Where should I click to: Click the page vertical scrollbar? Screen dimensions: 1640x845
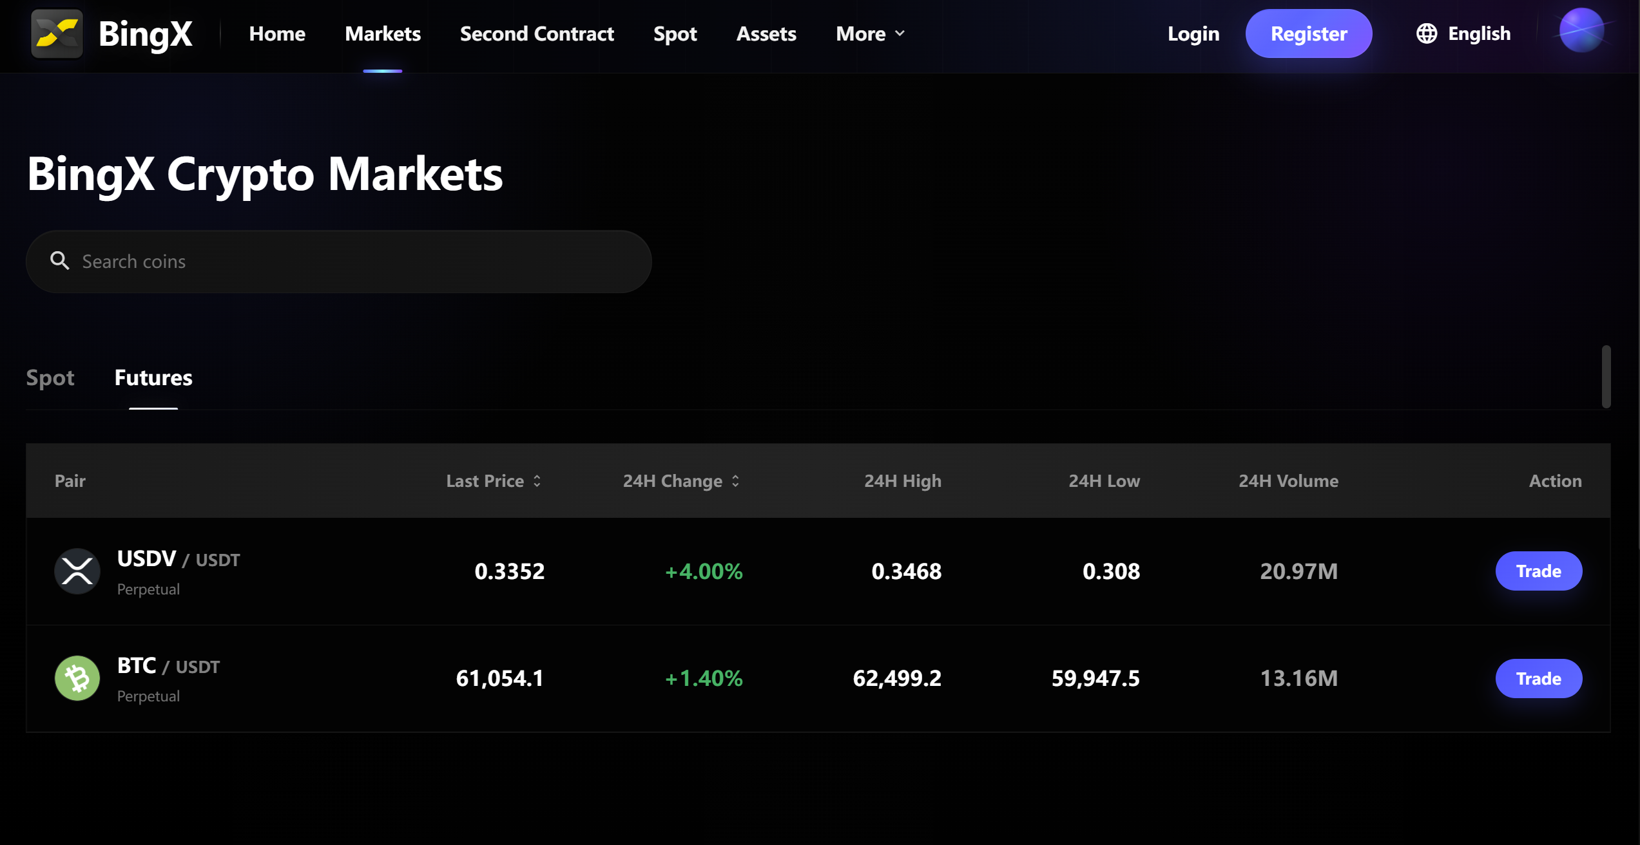(x=1606, y=377)
